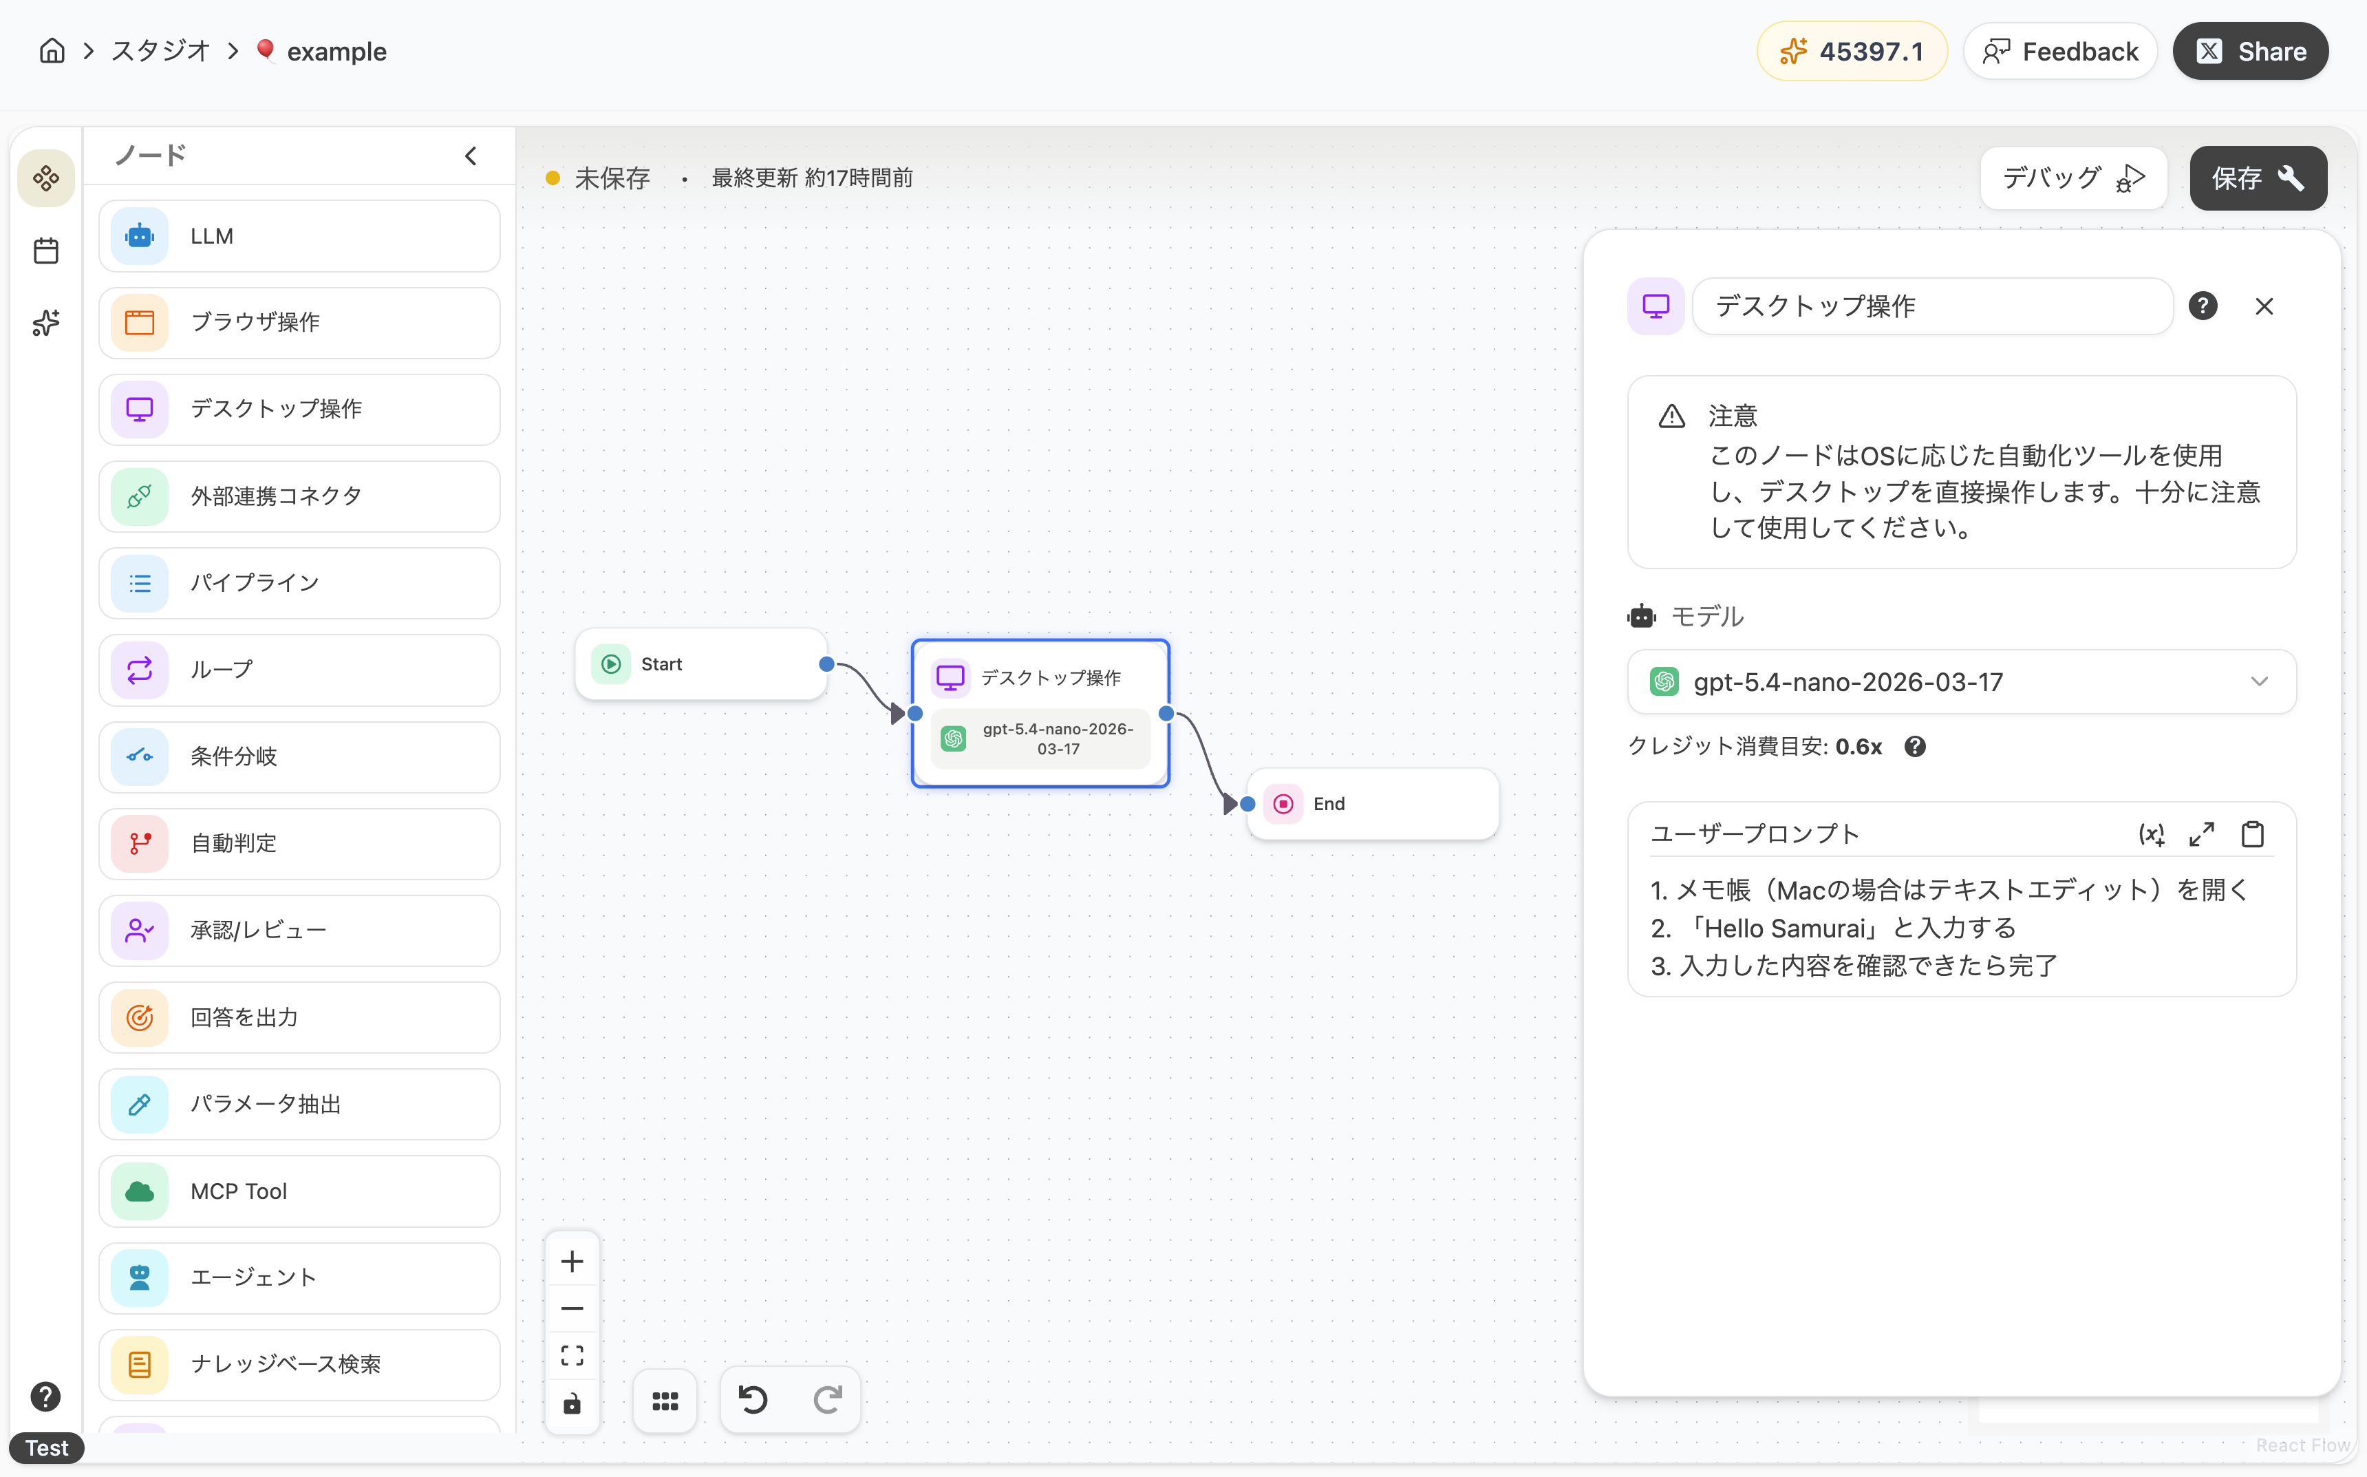Insert variable into user prompt

pyautogui.click(x=2151, y=834)
